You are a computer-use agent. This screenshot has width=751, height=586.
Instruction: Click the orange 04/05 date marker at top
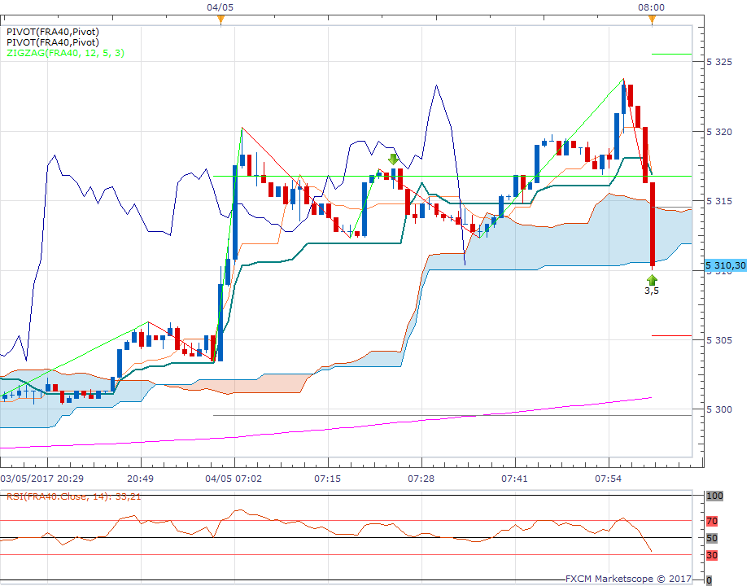pos(220,20)
